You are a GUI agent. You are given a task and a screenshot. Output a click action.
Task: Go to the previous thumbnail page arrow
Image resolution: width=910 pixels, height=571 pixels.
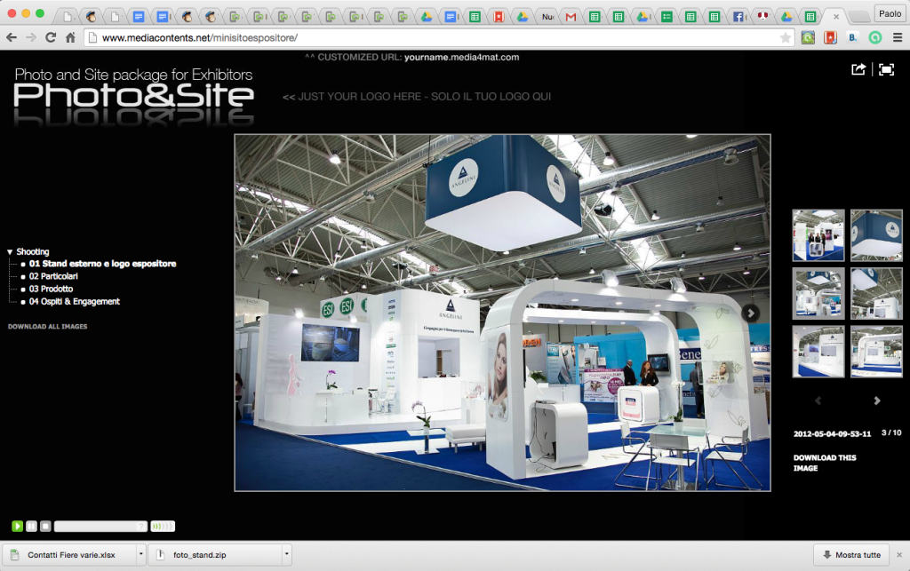pyautogui.click(x=818, y=400)
